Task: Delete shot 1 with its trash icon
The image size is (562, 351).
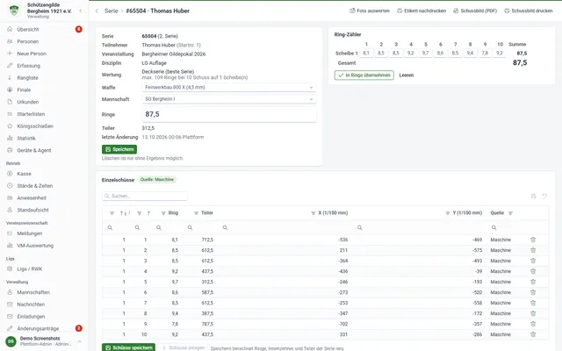Action: [x=533, y=240]
